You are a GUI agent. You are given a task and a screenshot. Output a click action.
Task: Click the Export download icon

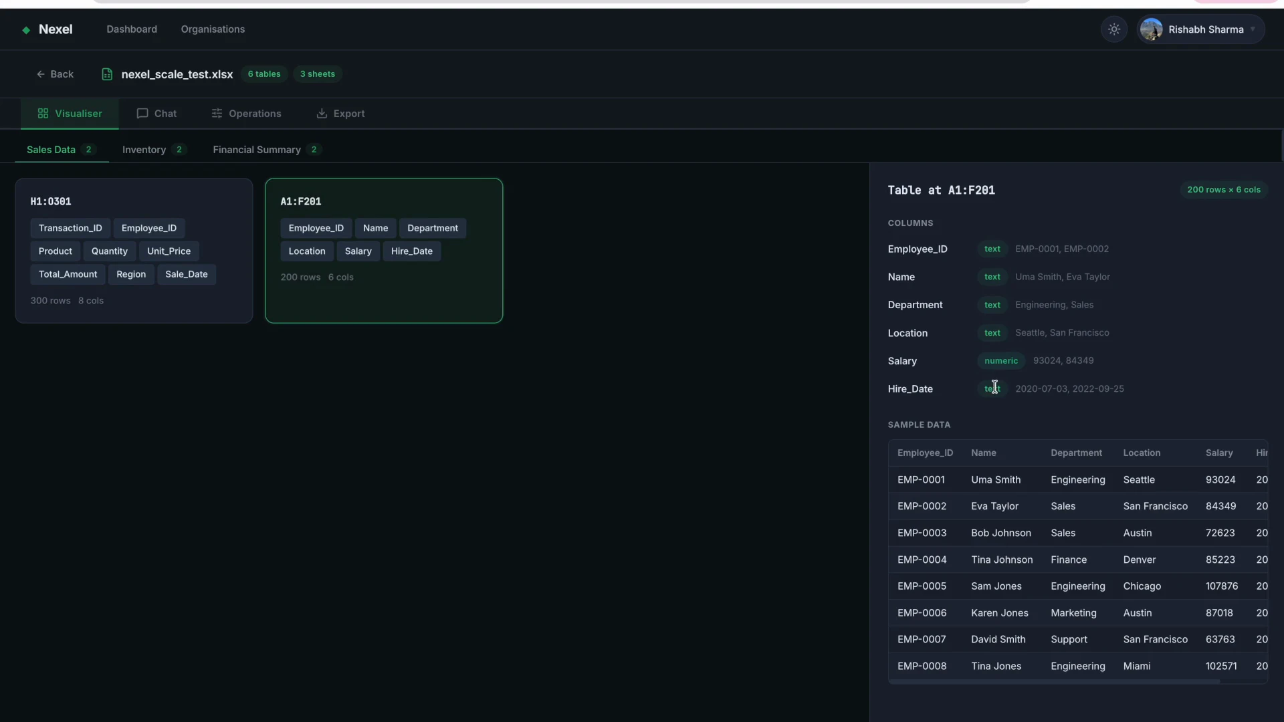point(322,113)
